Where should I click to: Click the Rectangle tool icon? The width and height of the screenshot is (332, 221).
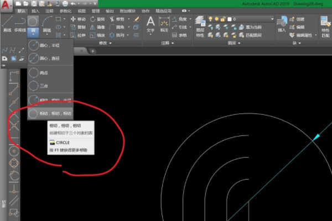pyautogui.click(x=58, y=19)
